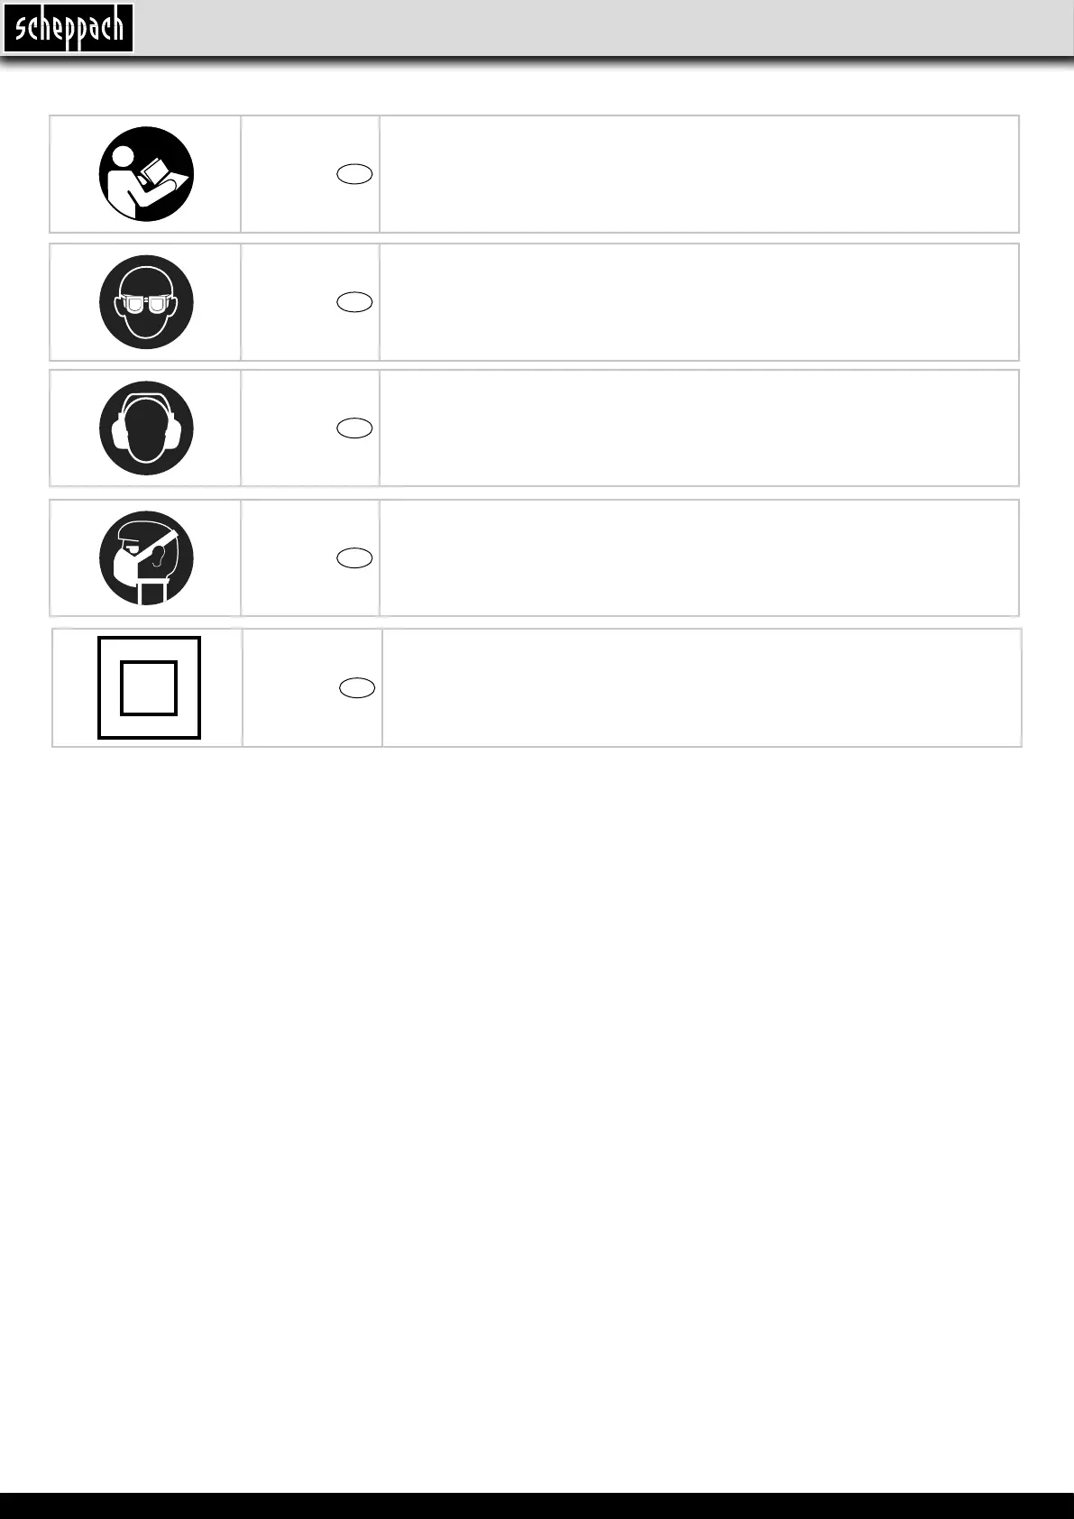Click the blank description box in the dust mask row

click(x=699, y=558)
